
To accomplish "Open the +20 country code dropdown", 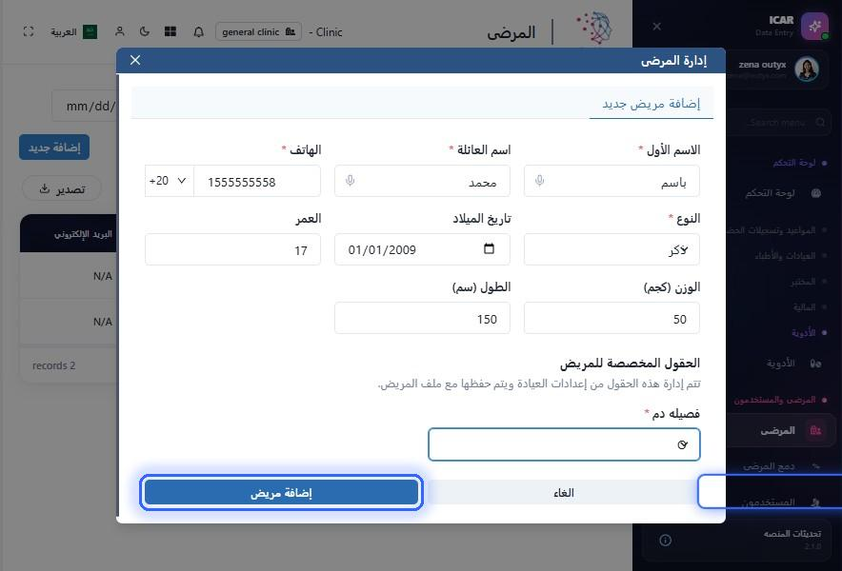I will point(170,181).
